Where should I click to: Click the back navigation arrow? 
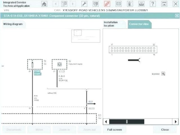55,4
